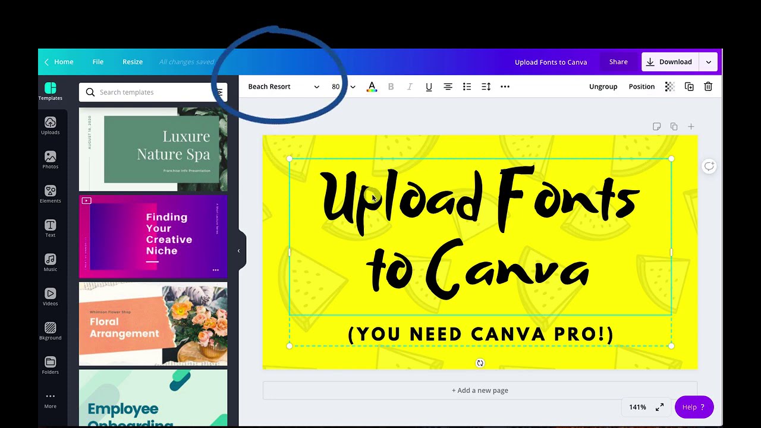
Task: Expand the Download options arrow
Action: [708, 62]
